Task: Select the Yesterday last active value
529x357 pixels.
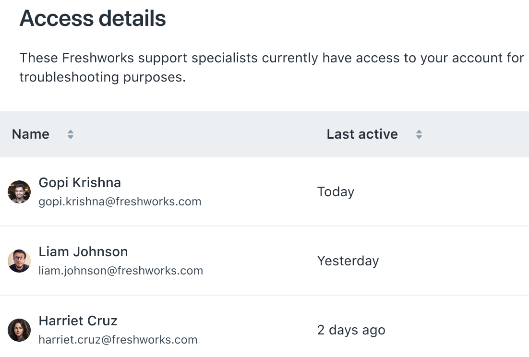Action: 348,261
